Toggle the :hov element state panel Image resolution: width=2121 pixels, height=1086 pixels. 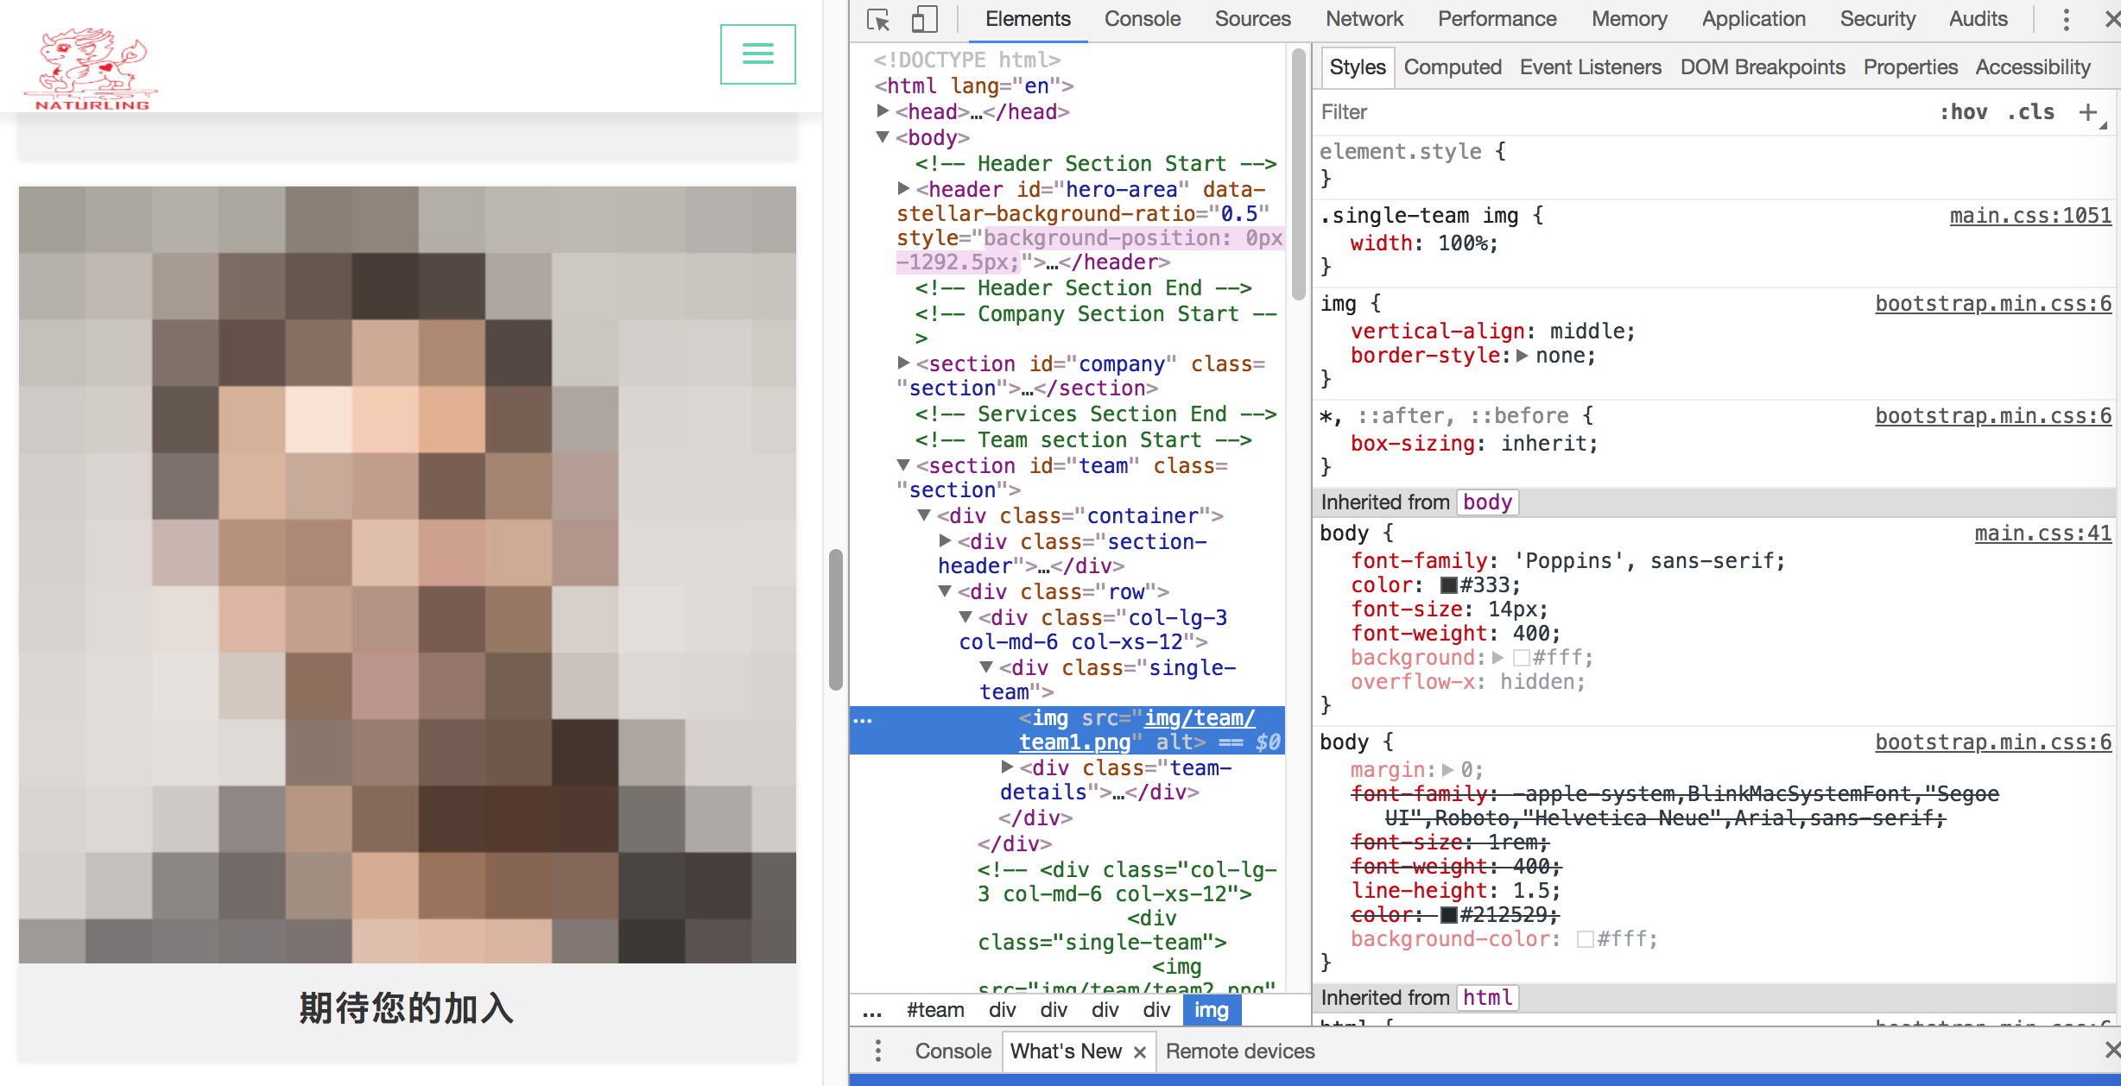click(1963, 112)
